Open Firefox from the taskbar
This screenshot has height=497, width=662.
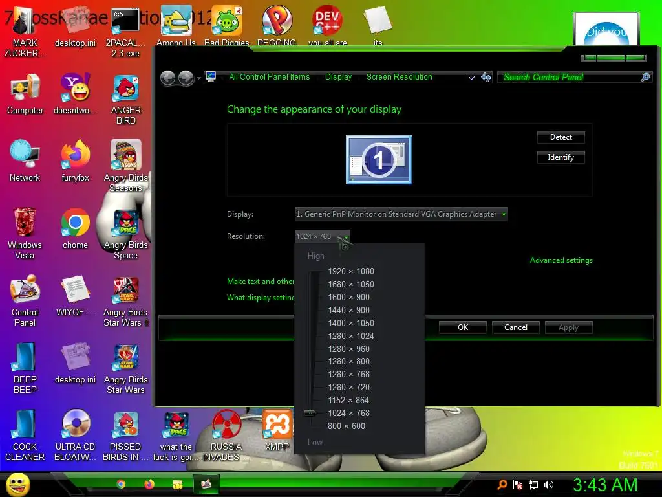[149, 484]
